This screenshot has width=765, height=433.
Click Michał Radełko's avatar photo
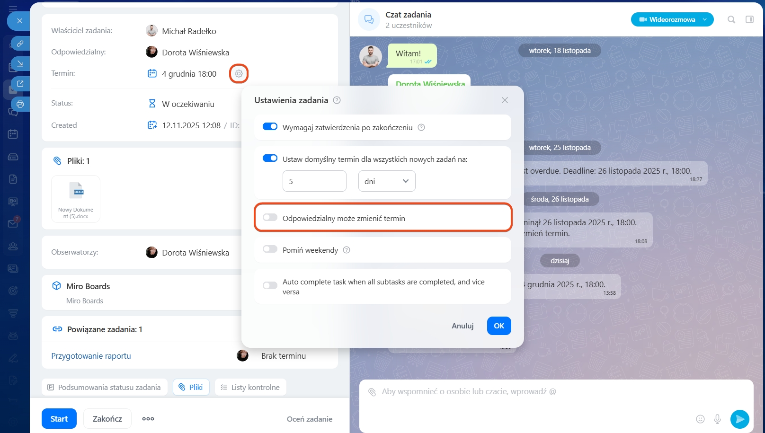151,31
